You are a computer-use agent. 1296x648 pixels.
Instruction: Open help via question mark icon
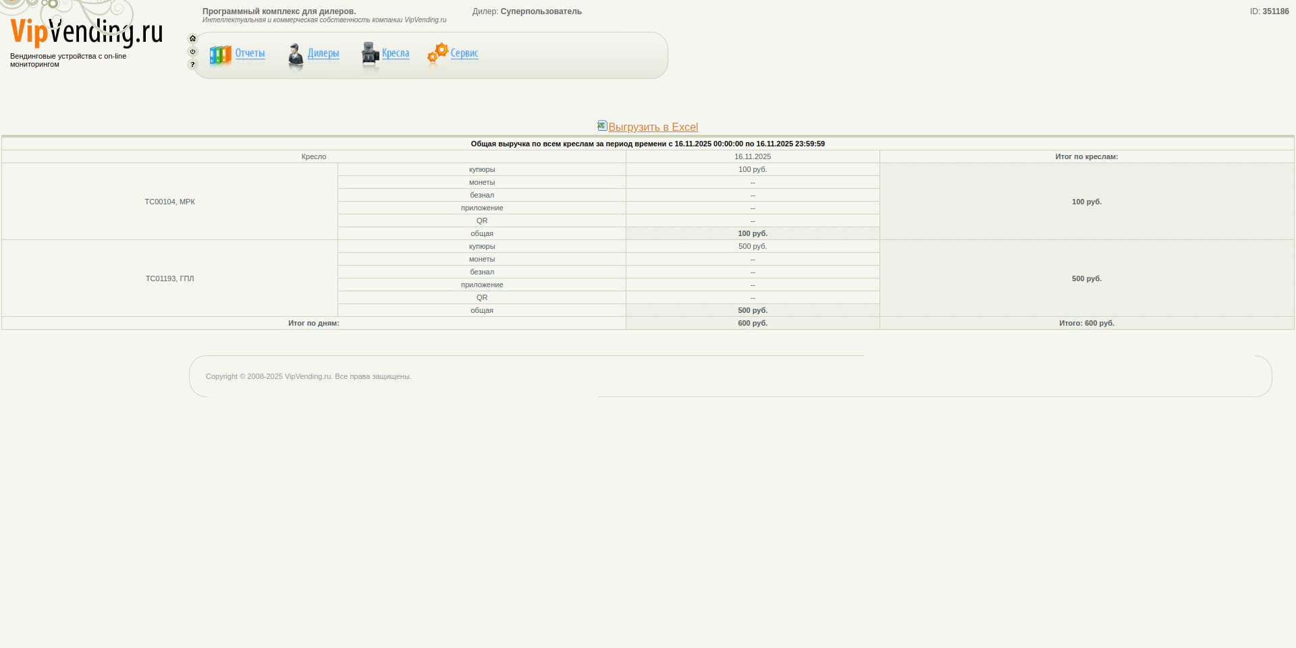pyautogui.click(x=192, y=65)
